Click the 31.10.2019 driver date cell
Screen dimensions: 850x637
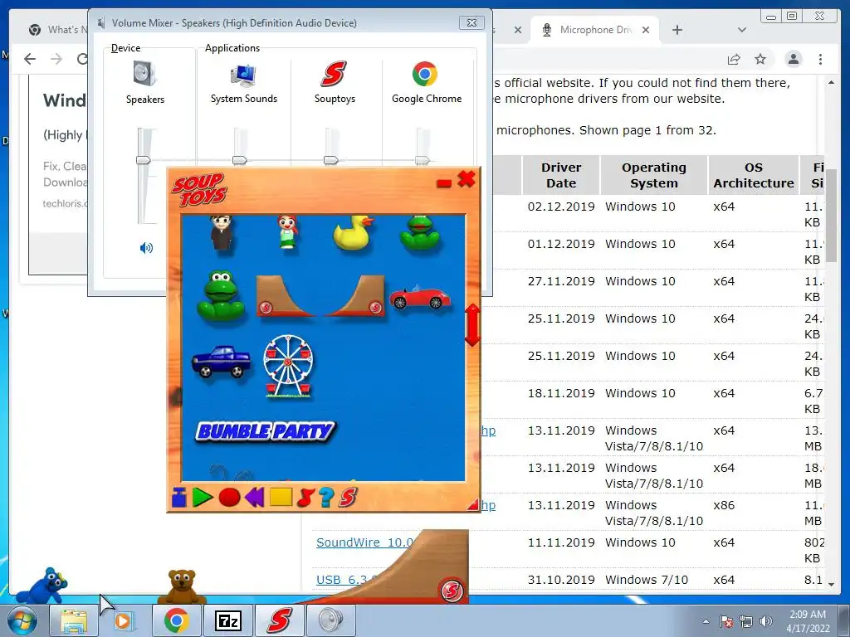point(561,580)
